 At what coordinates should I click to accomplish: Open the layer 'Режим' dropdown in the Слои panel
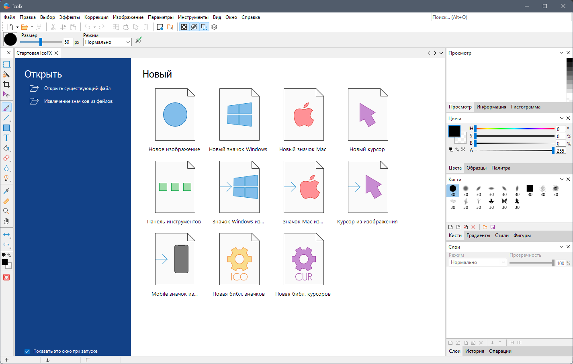[x=477, y=262]
